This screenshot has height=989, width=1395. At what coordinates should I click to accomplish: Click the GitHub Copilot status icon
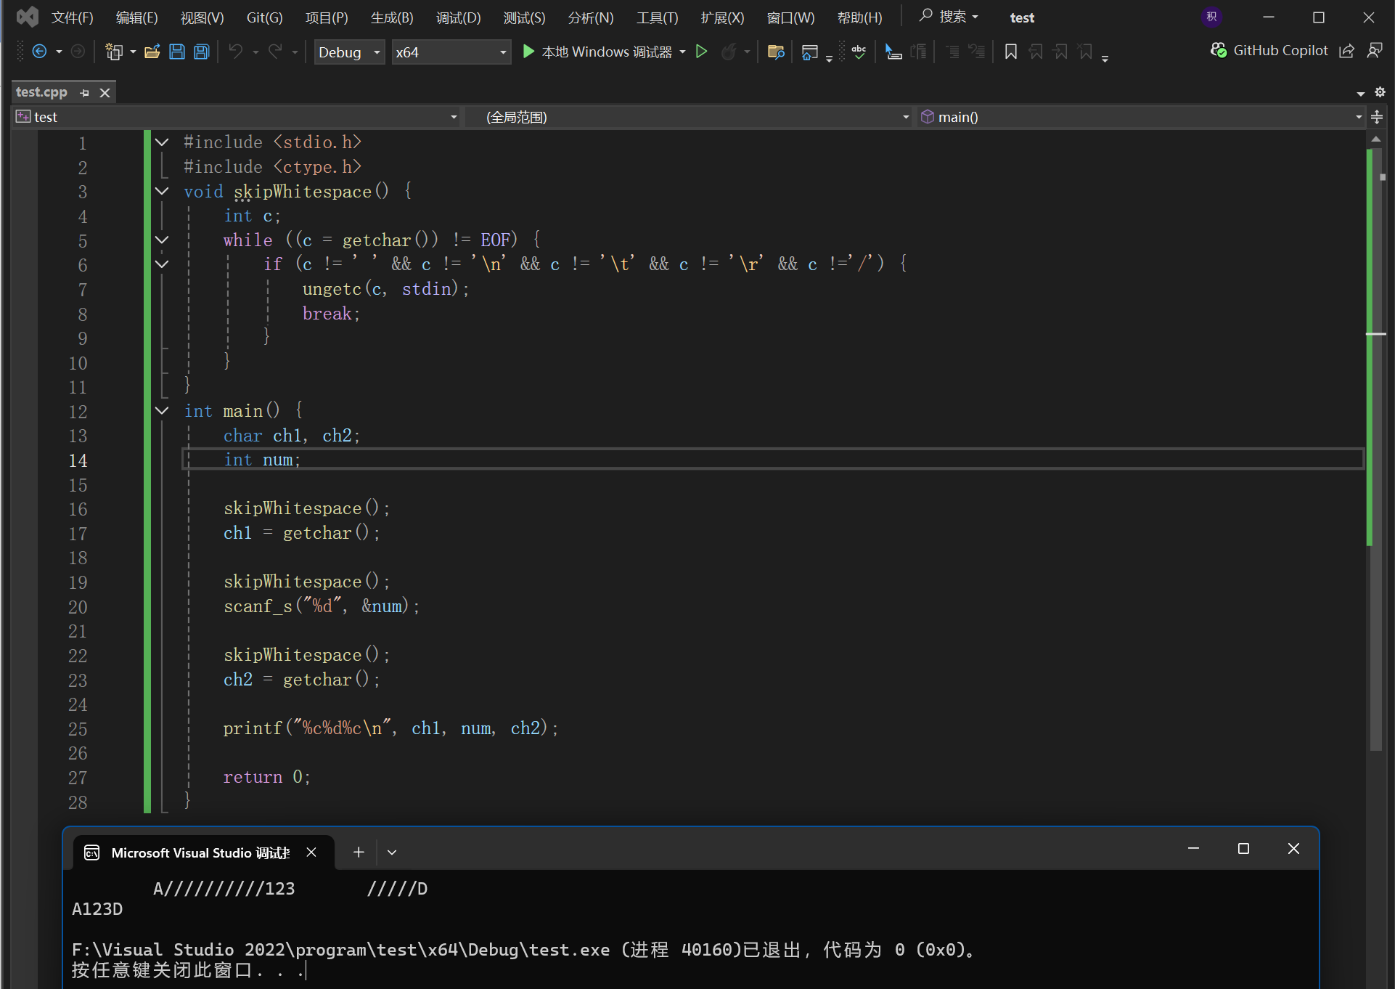[x=1218, y=50]
